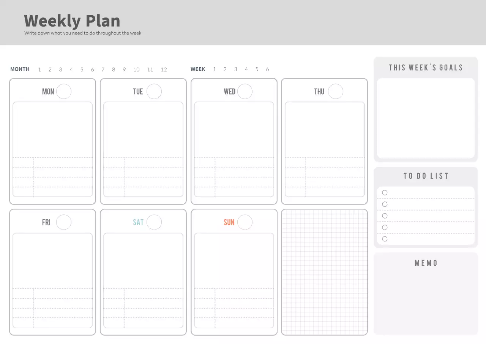
Task: Click the THU date circle
Action: [336, 92]
